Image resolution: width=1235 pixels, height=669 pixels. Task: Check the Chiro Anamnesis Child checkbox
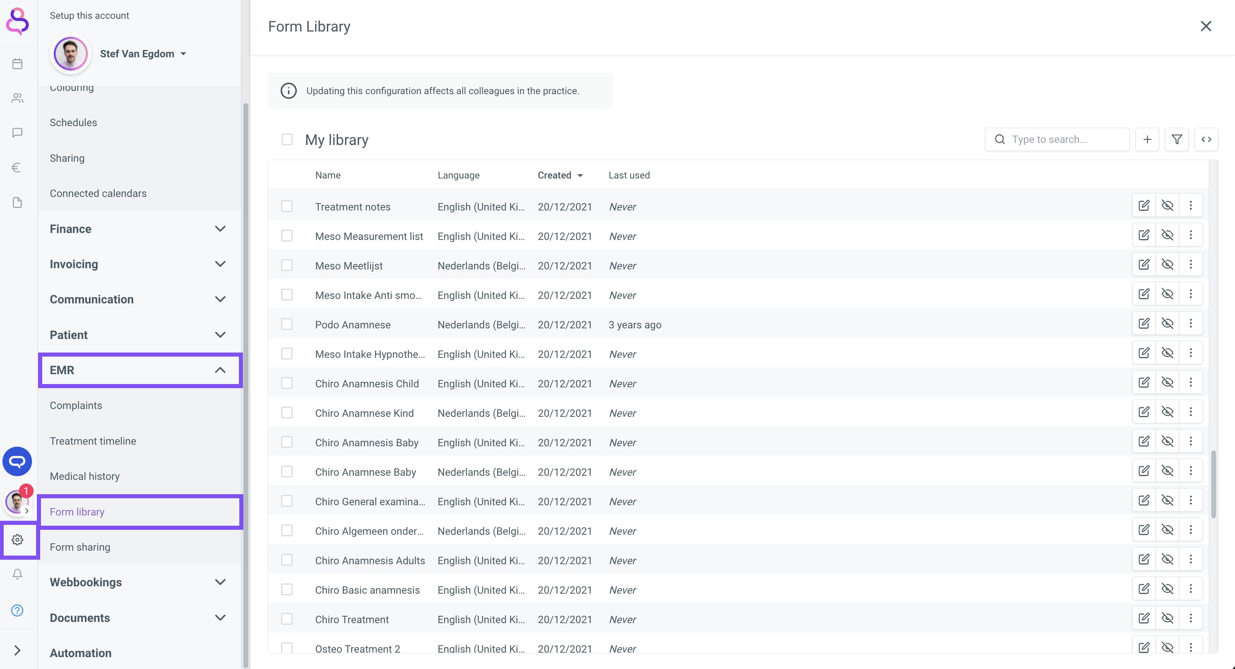(x=287, y=383)
